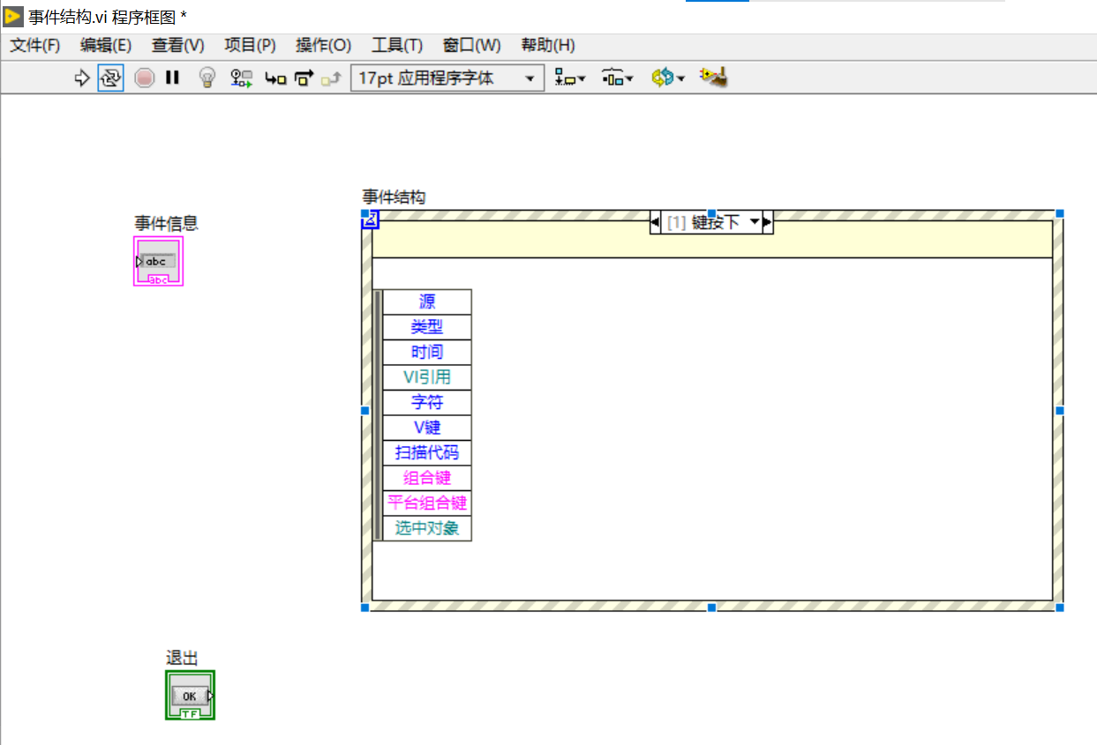Screen dimensions: 1097x745
Task: Click the event timeout hourglass terminal
Action: (x=371, y=220)
